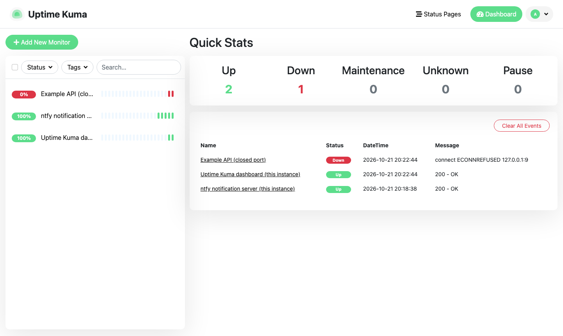
Task: Click Clear All Events button
Action: (522, 126)
